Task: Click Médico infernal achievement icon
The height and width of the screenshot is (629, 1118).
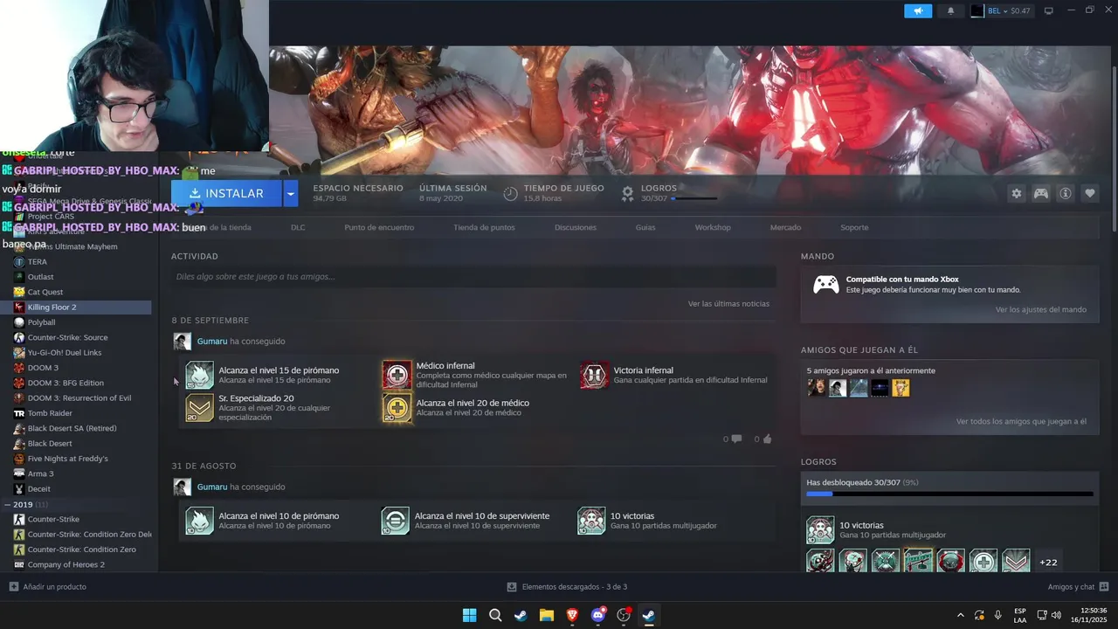Action: point(397,375)
